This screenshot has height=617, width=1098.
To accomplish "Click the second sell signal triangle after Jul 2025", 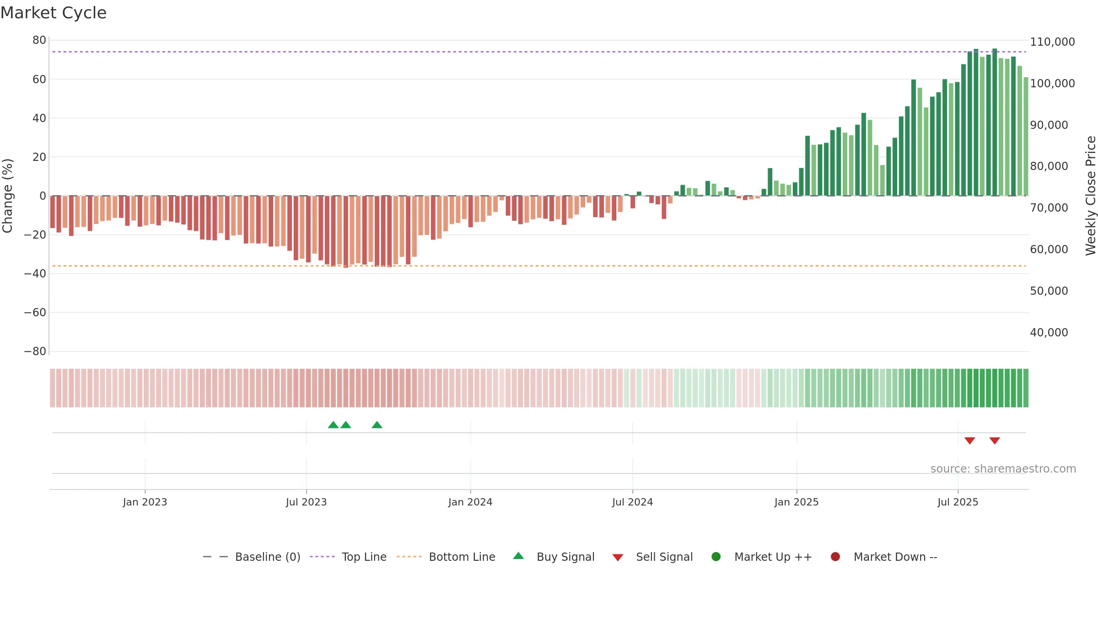I will pos(995,441).
